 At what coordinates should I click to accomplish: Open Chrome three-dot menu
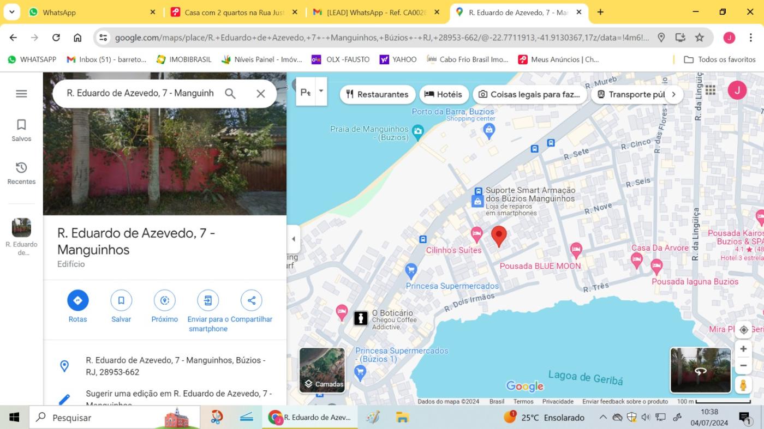[751, 38]
